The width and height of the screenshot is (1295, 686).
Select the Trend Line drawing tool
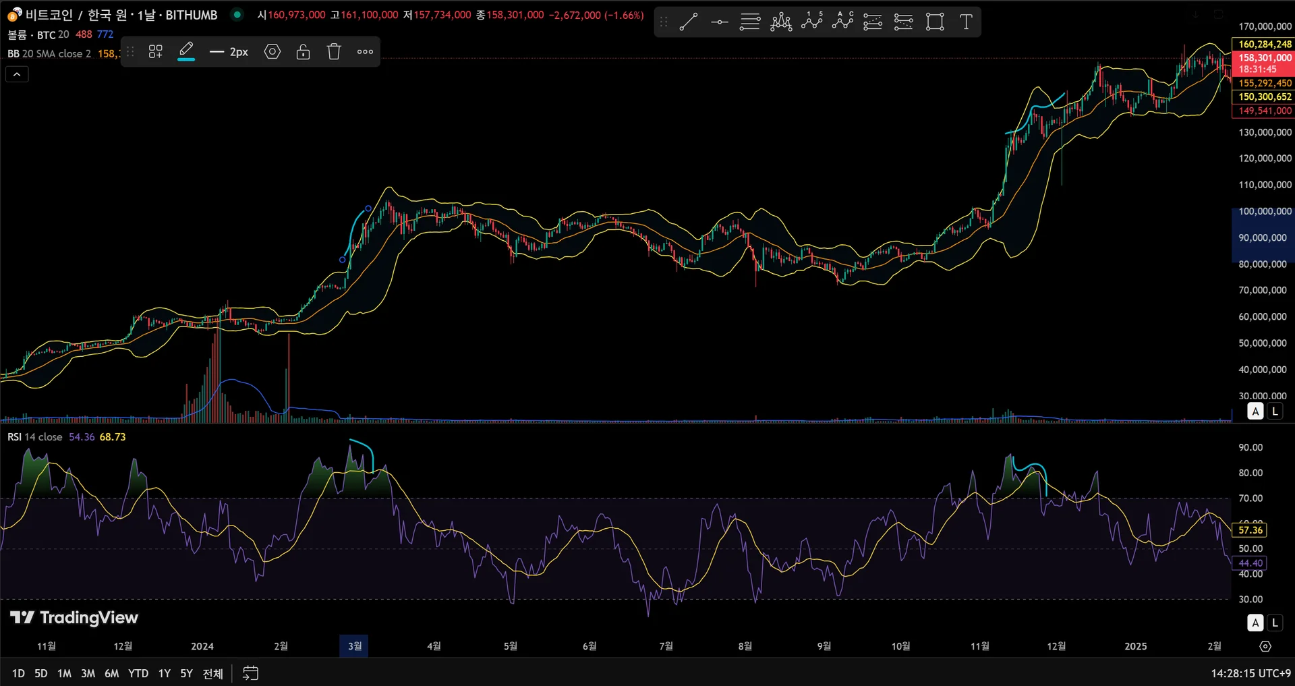(x=688, y=22)
